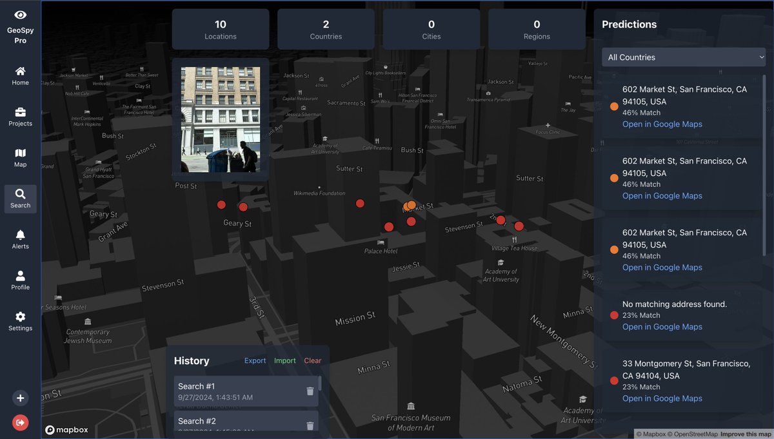Open the Profile page
The width and height of the screenshot is (774, 439).
21,280
